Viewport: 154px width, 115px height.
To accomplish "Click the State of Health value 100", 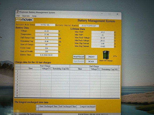I will point(46,51).
